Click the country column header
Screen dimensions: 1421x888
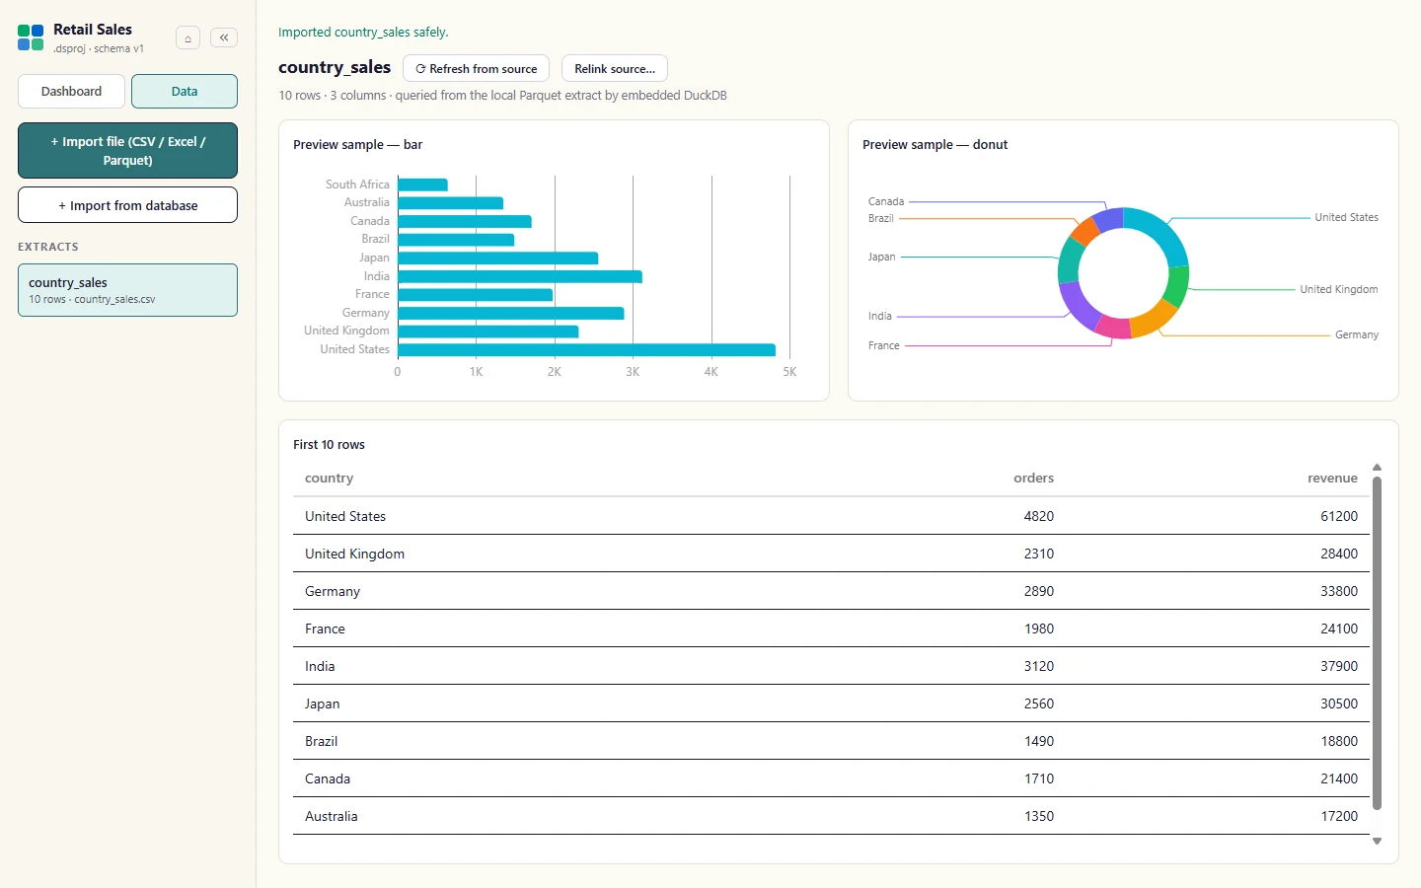(329, 478)
